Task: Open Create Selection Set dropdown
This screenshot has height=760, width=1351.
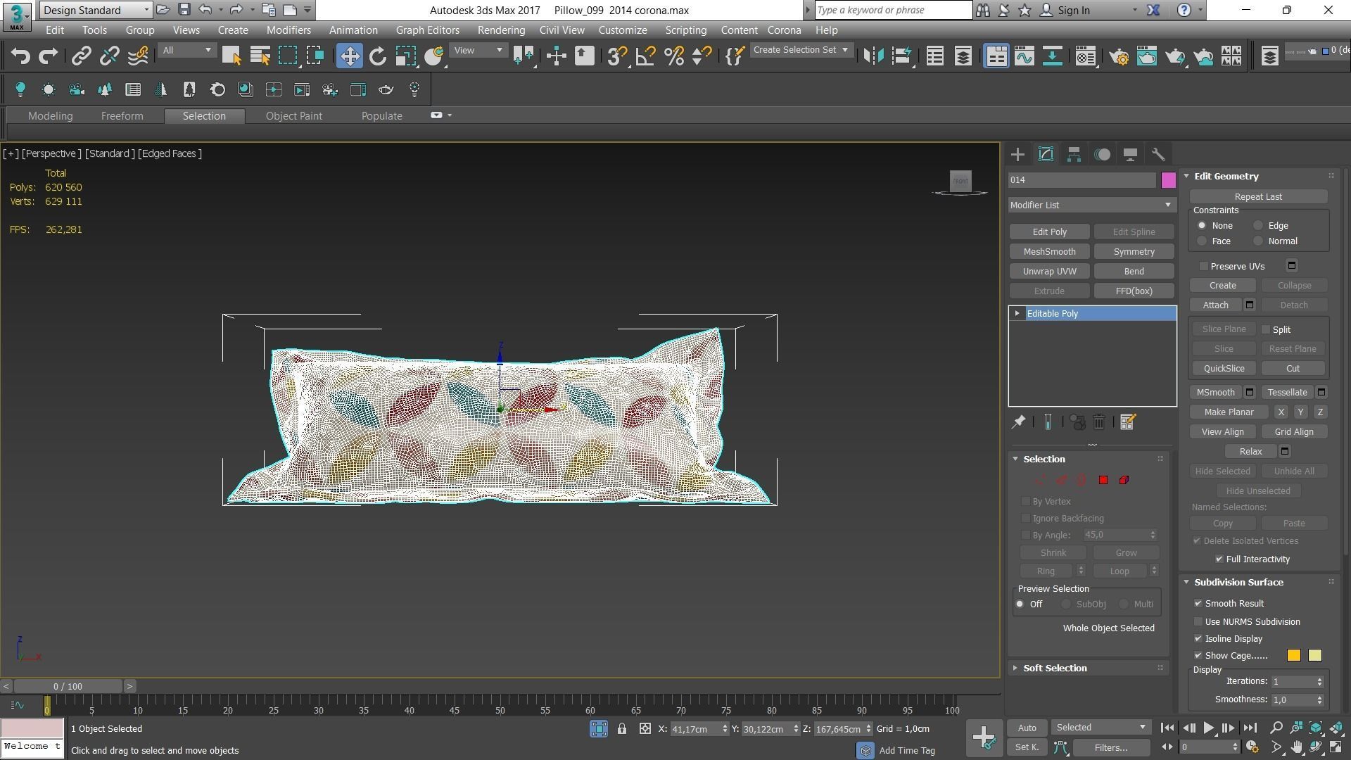Action: pos(801,50)
